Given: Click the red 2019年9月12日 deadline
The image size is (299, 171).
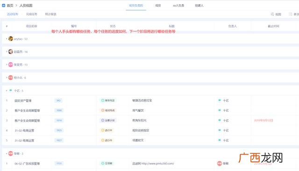Looking at the screenshot, I should pyautogui.click(x=263, y=121).
